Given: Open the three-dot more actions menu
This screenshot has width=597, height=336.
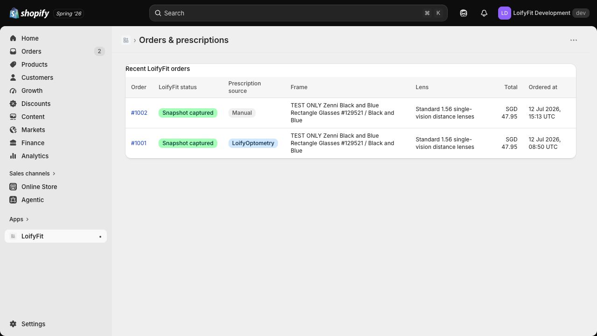Looking at the screenshot, I should (x=574, y=40).
